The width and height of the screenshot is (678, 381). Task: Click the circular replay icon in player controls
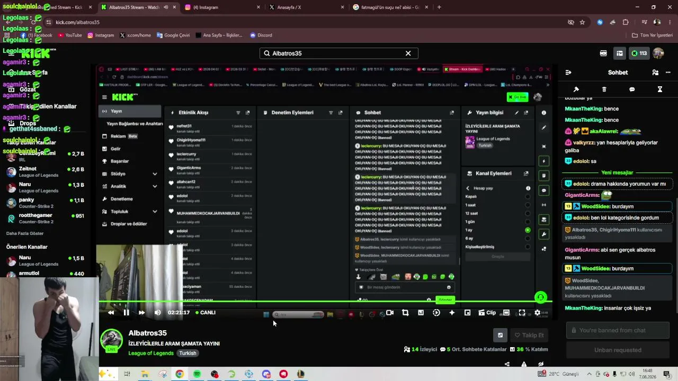pos(436,313)
